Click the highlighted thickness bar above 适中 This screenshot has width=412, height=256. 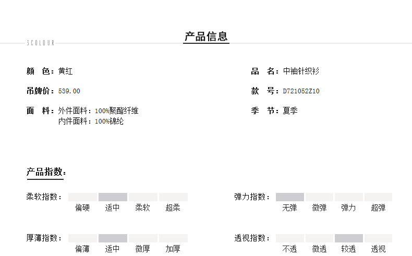[x=113, y=238]
